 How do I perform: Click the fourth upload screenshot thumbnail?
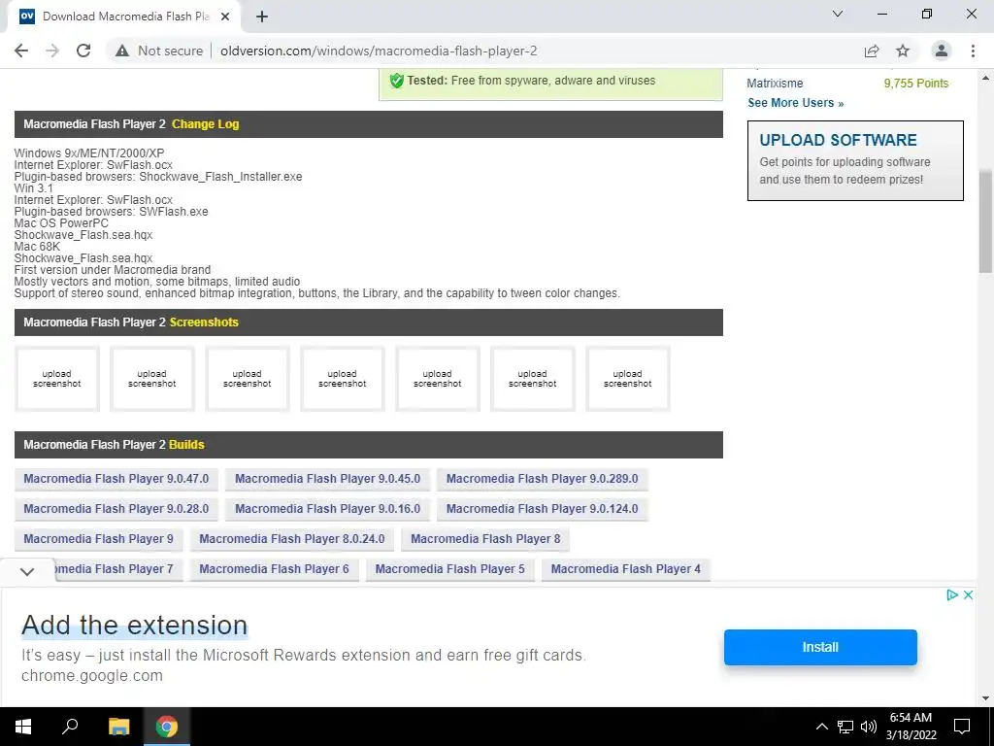pos(343,379)
